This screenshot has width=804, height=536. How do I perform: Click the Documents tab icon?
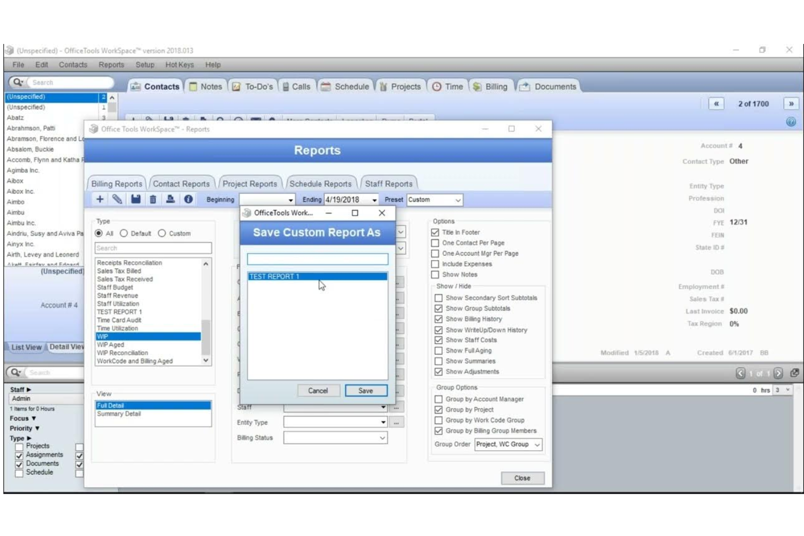point(525,86)
